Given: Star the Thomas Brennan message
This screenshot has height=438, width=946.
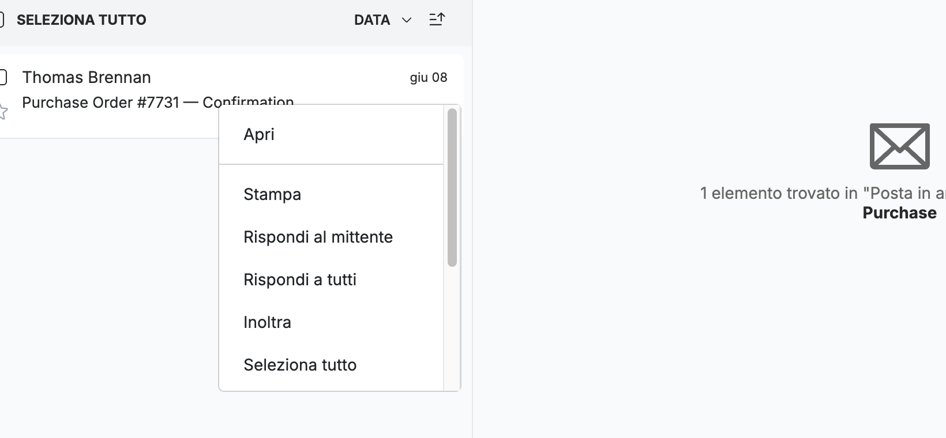Looking at the screenshot, I should coord(2,111).
